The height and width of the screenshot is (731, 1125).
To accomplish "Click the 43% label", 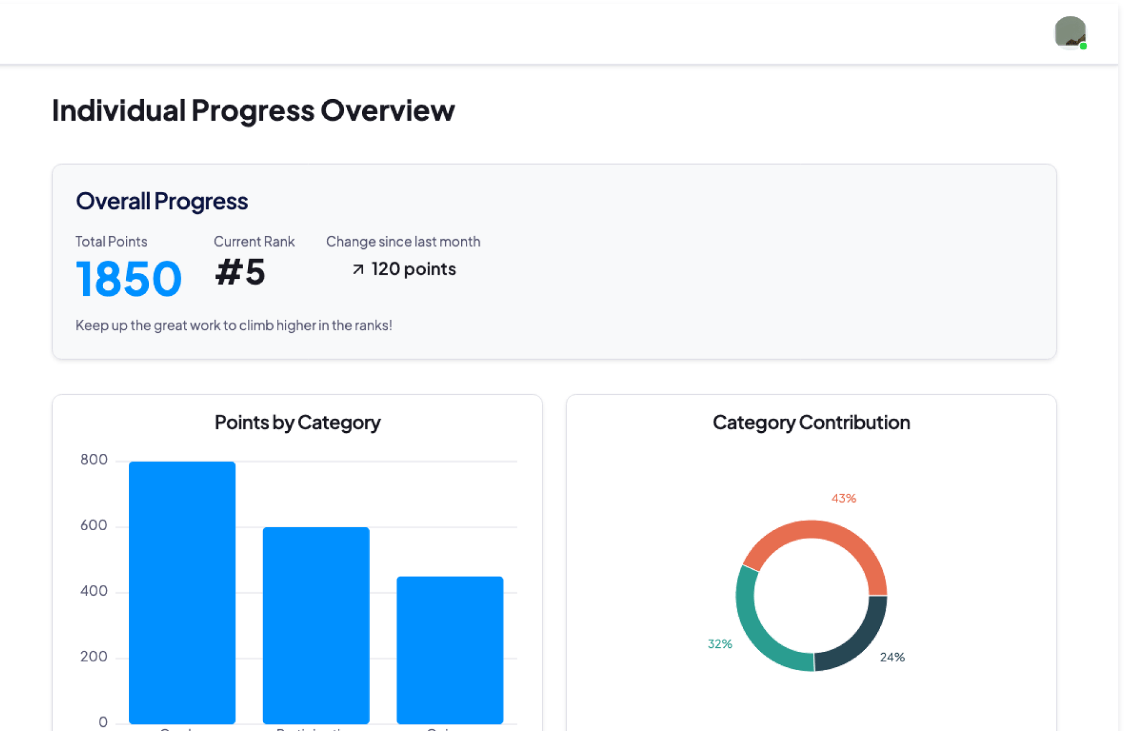I will click(843, 498).
